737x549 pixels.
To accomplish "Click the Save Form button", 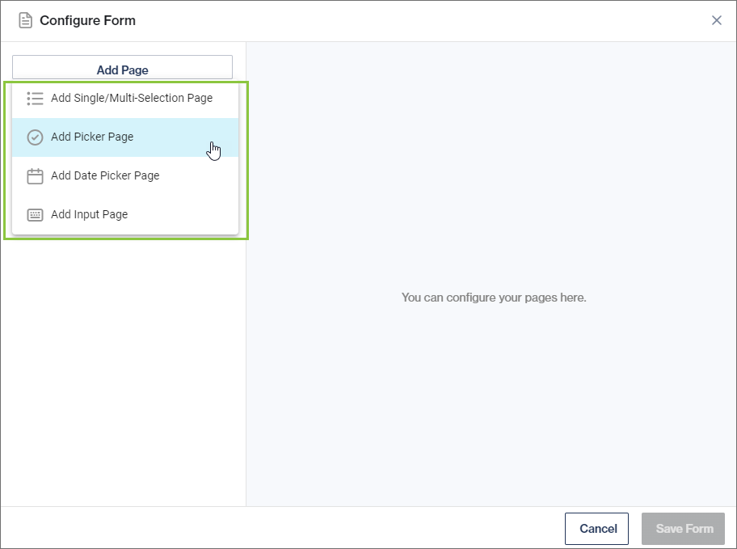I will click(684, 529).
